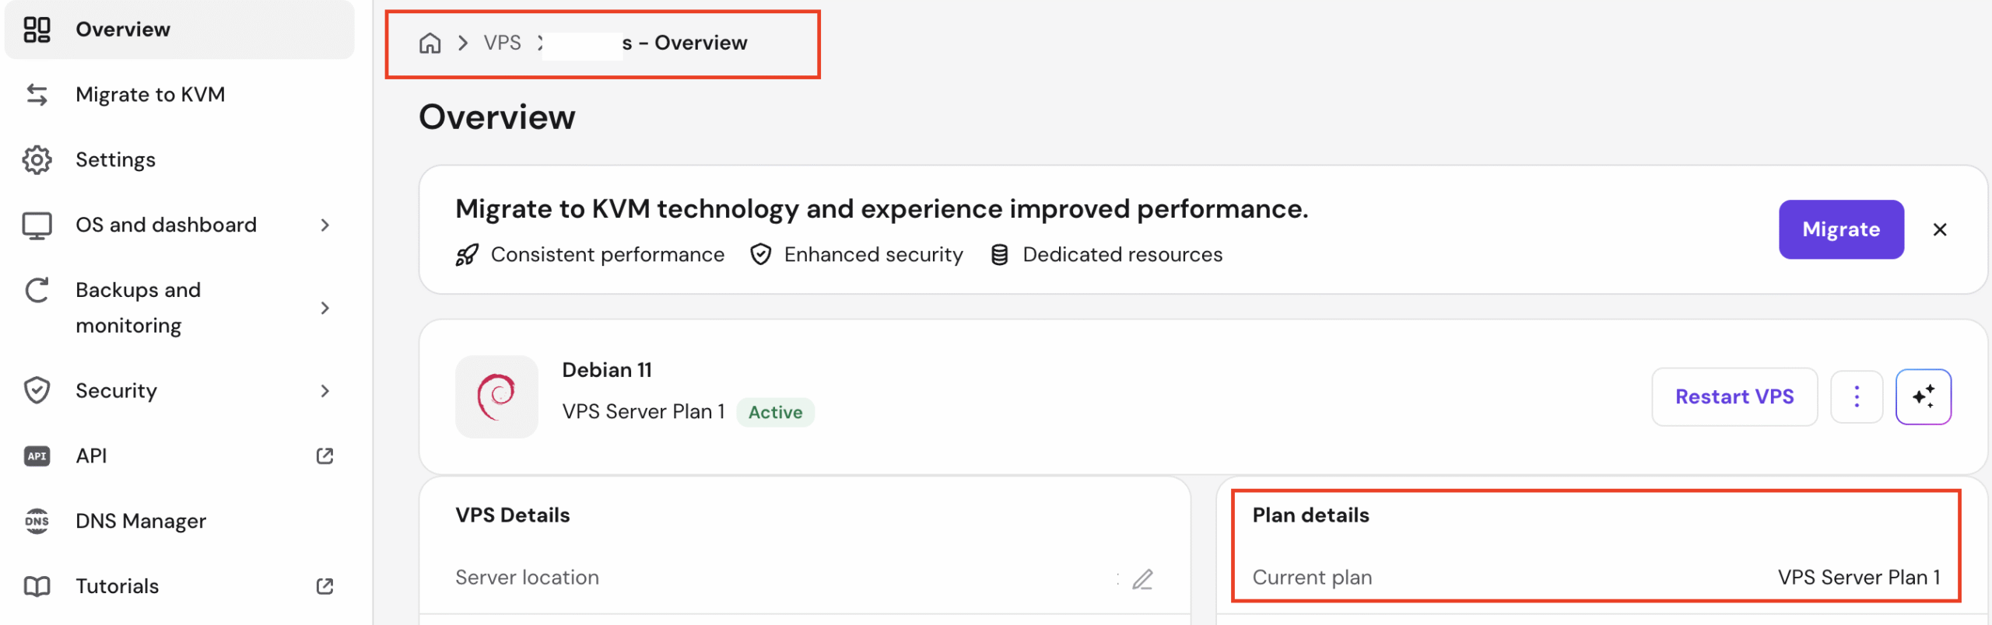Open API external link icon
The width and height of the screenshot is (1992, 625).
[324, 456]
